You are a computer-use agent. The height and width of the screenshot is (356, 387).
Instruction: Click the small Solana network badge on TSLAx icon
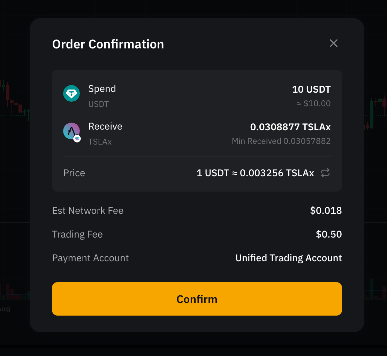tap(77, 138)
